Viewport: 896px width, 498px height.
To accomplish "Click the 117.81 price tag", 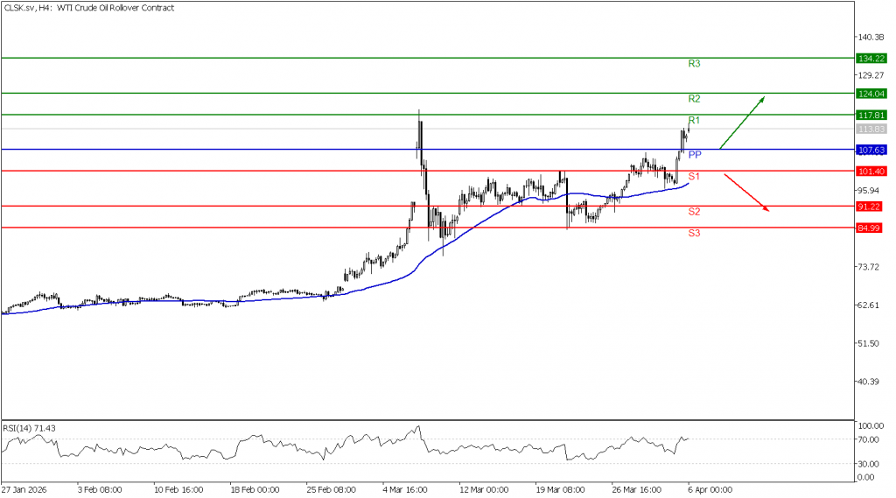I will pos(871,115).
